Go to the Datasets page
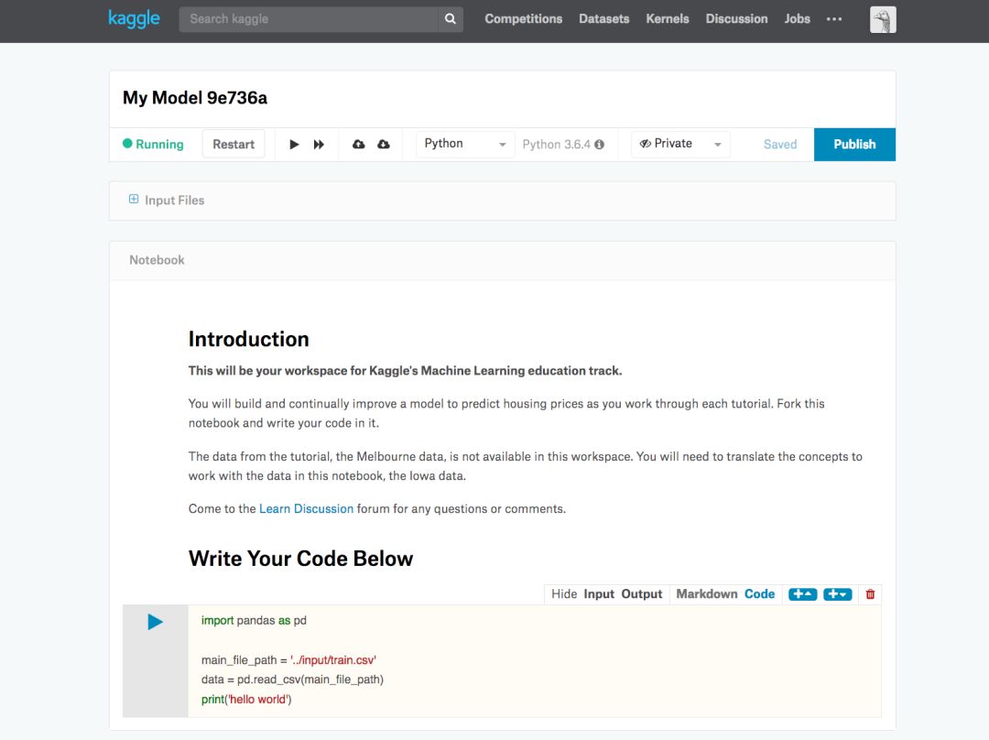This screenshot has width=989, height=740. point(603,19)
